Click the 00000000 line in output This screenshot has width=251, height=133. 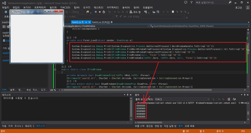[x=141, y=105]
